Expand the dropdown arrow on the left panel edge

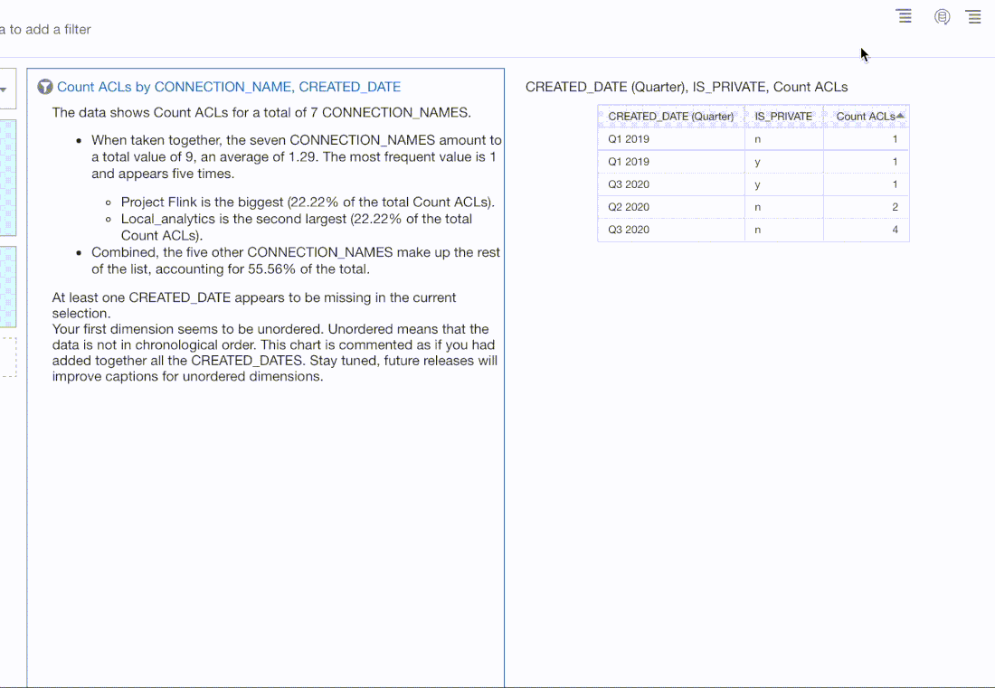point(4,90)
